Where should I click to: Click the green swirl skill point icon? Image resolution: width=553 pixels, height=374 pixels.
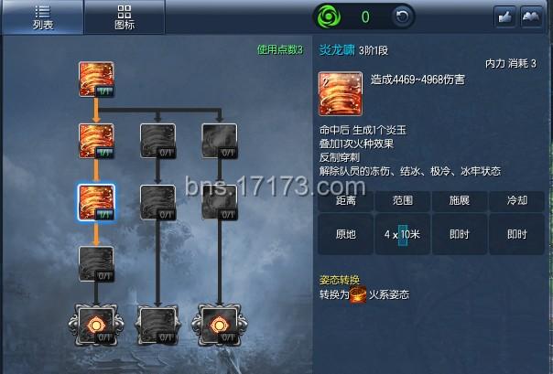coord(329,16)
